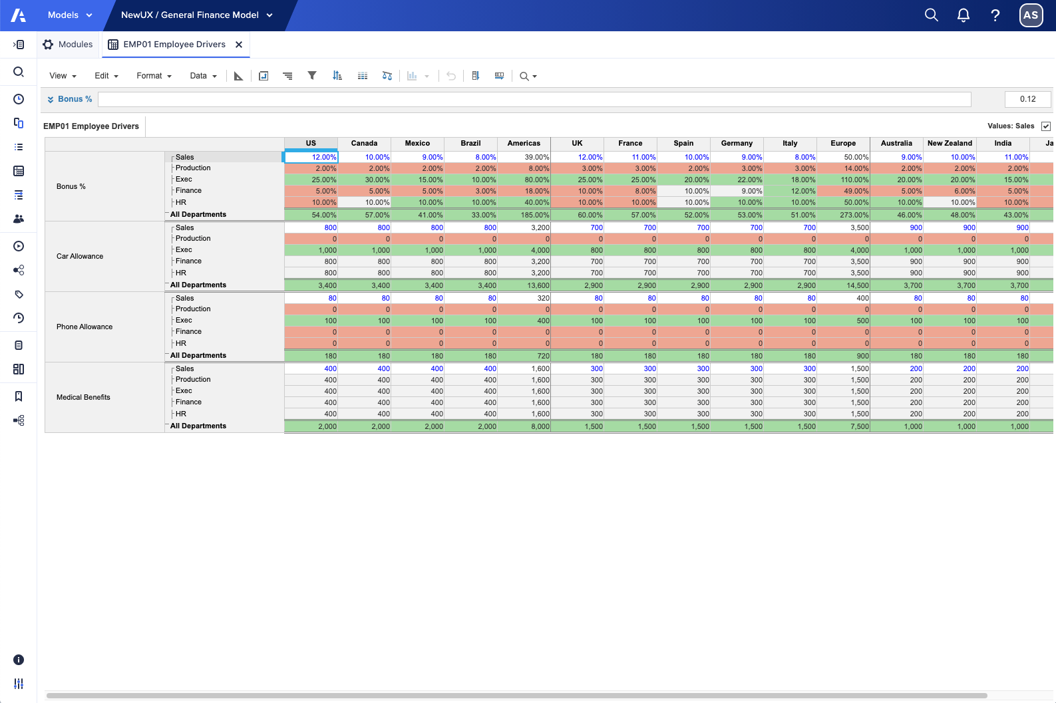Toggle the Values: Sales checkbox

pos(1046,126)
